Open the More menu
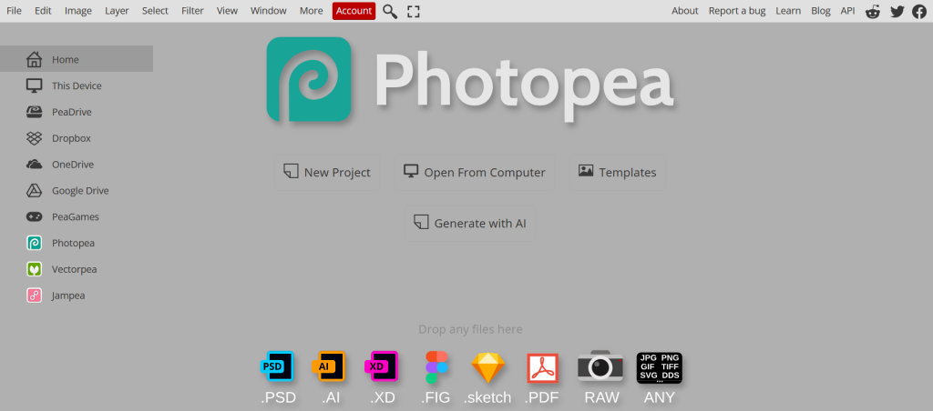Screen dimensions: 933x411 click(312, 11)
